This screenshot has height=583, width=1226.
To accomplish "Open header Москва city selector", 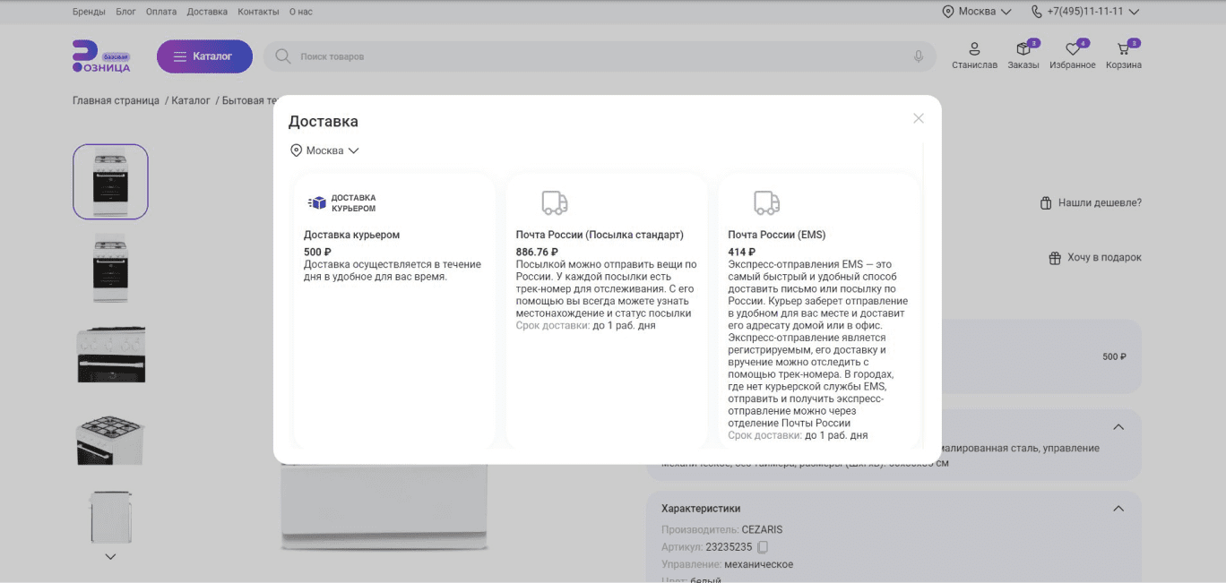I will pos(977,12).
